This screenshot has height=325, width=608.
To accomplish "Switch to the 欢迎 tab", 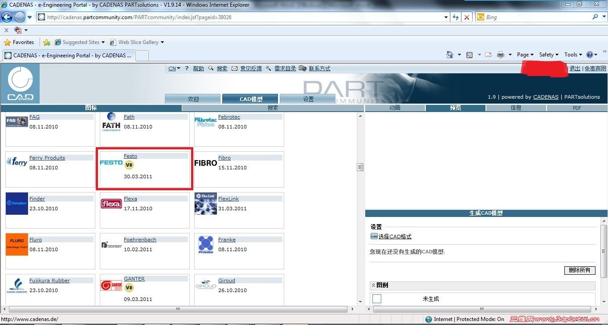I will point(193,99).
